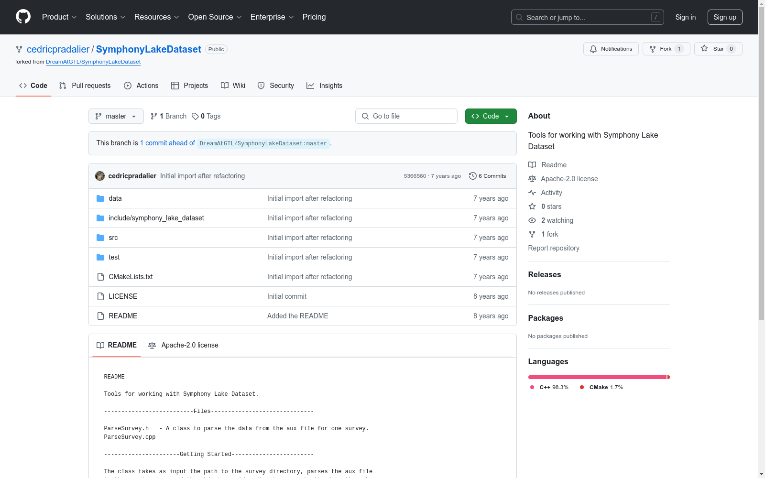
Task: Go to the Pricing page
Action: [x=314, y=17]
